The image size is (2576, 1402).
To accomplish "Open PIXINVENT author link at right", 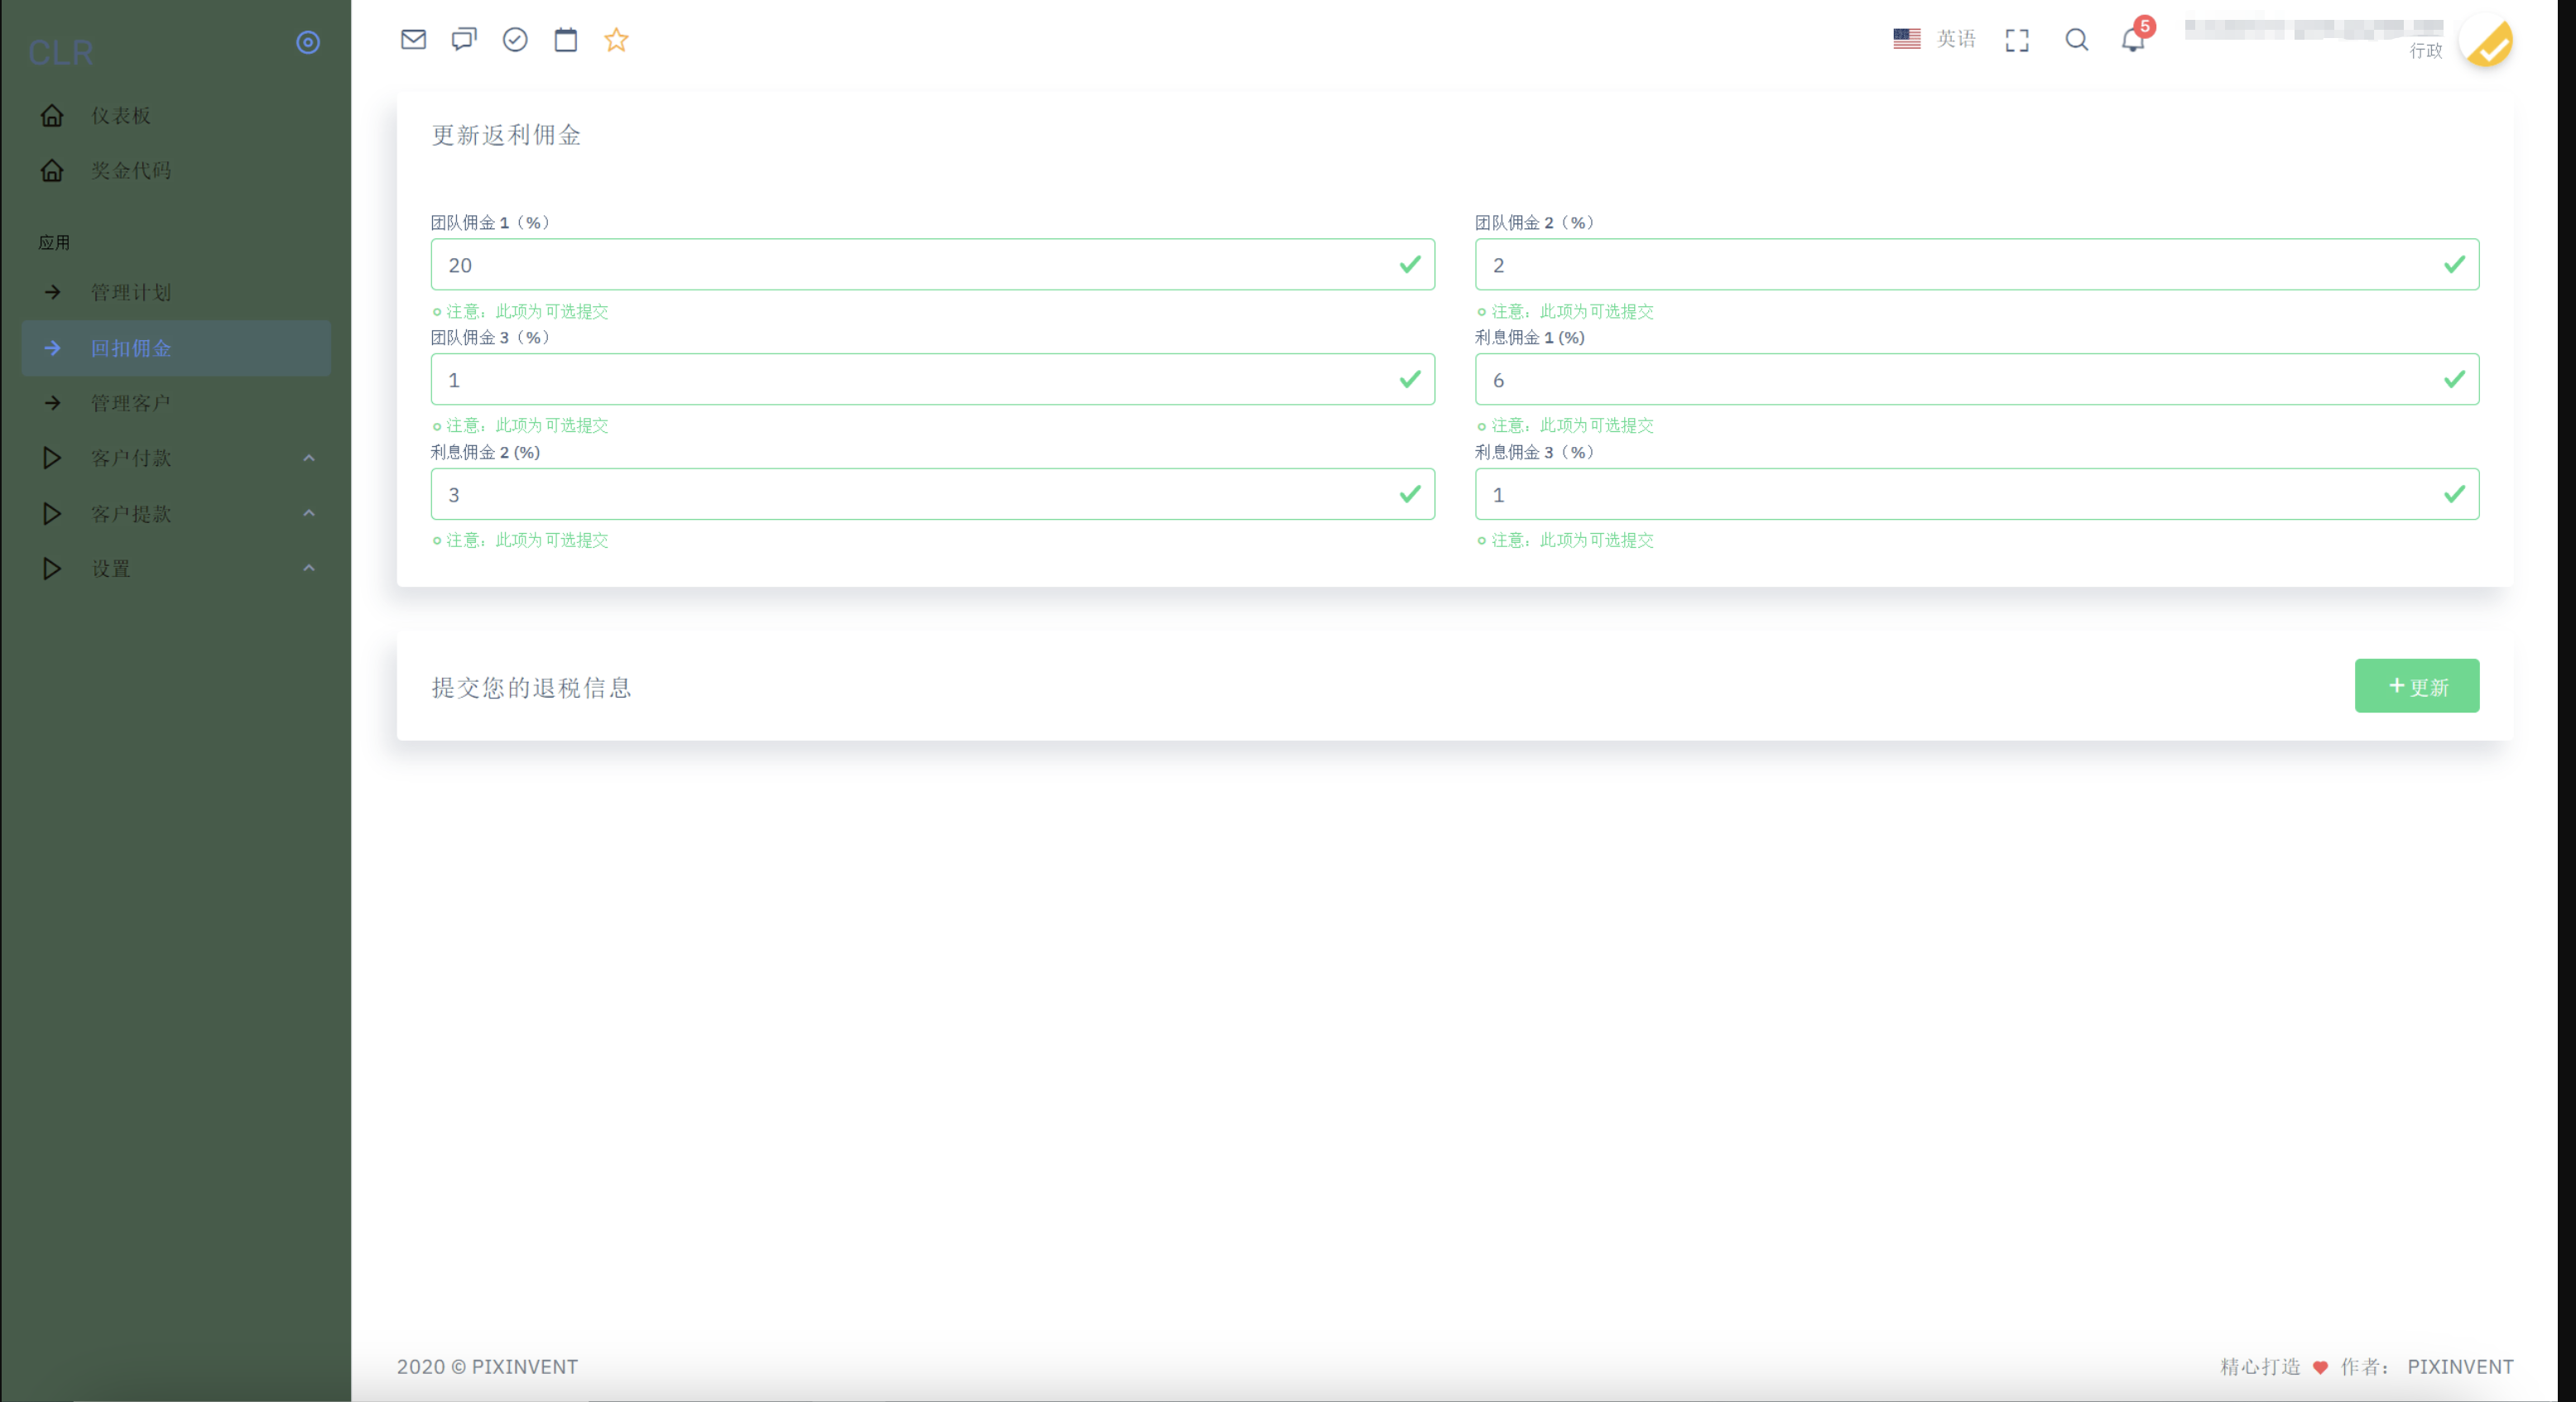I will click(2460, 1366).
